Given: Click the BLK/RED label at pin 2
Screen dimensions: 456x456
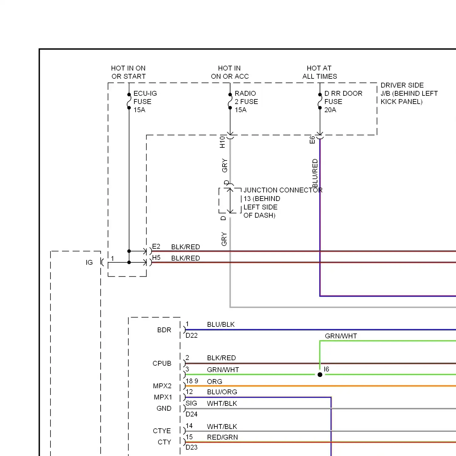Looking at the screenshot, I should 221,358.
